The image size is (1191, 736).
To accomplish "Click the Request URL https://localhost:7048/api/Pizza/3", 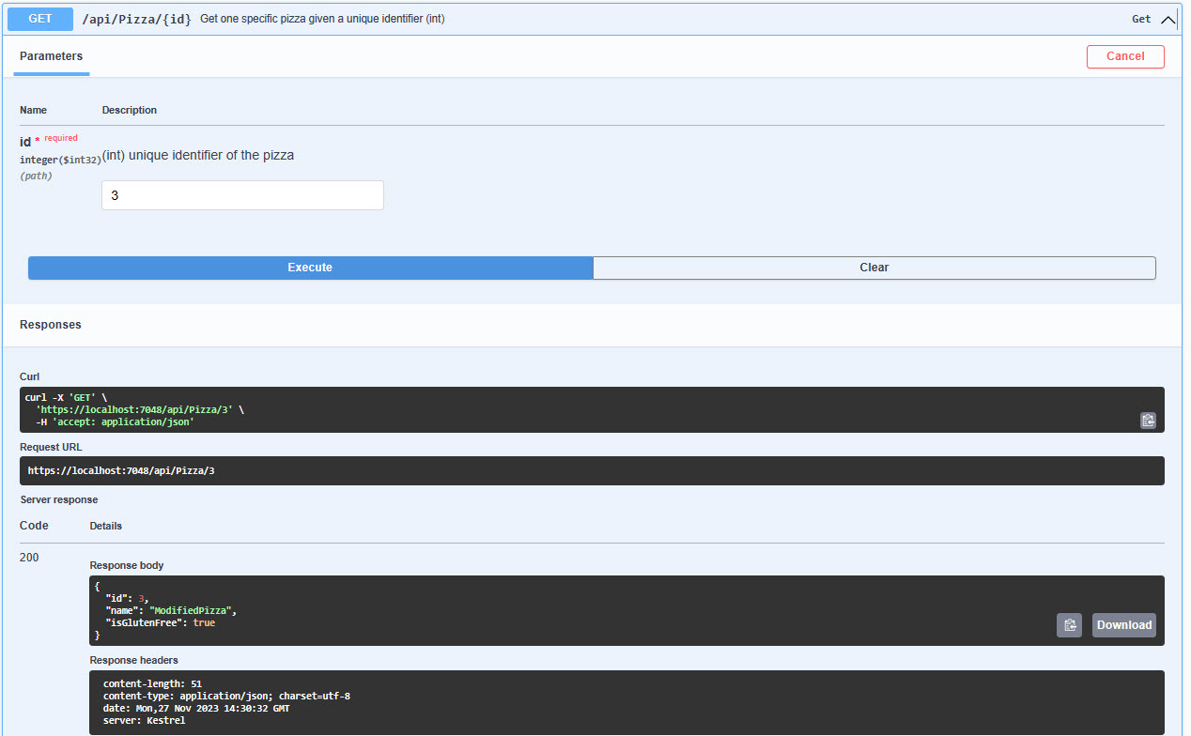I will [x=121, y=470].
